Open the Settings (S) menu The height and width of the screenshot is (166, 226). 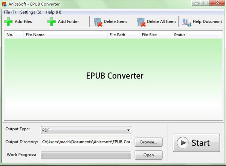tap(31, 12)
